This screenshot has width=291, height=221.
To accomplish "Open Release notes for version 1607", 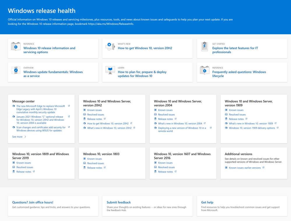I will [165, 172].
